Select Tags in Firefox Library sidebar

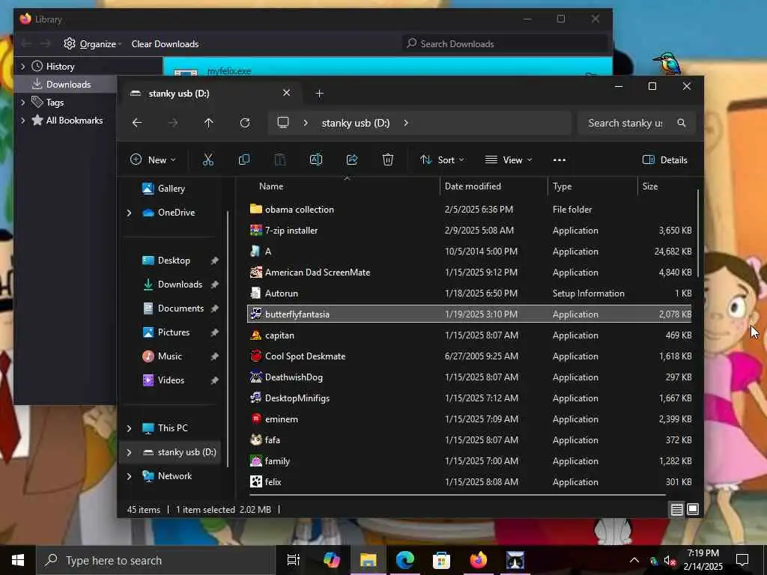click(55, 103)
